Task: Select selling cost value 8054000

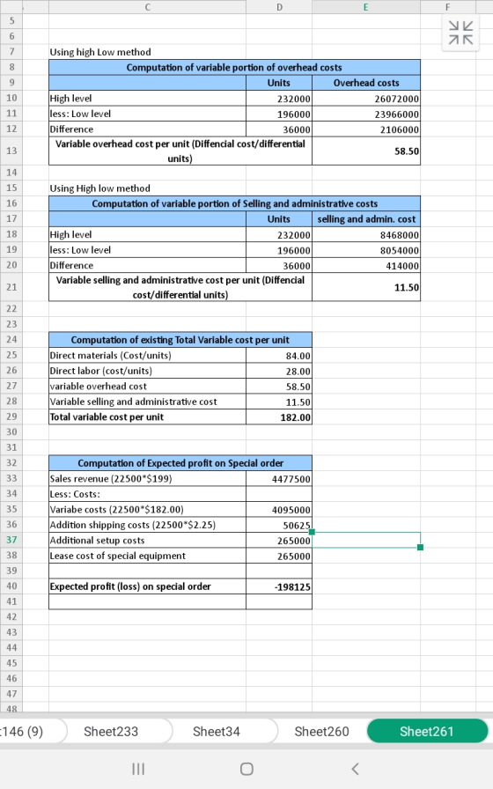Action: pyautogui.click(x=366, y=250)
